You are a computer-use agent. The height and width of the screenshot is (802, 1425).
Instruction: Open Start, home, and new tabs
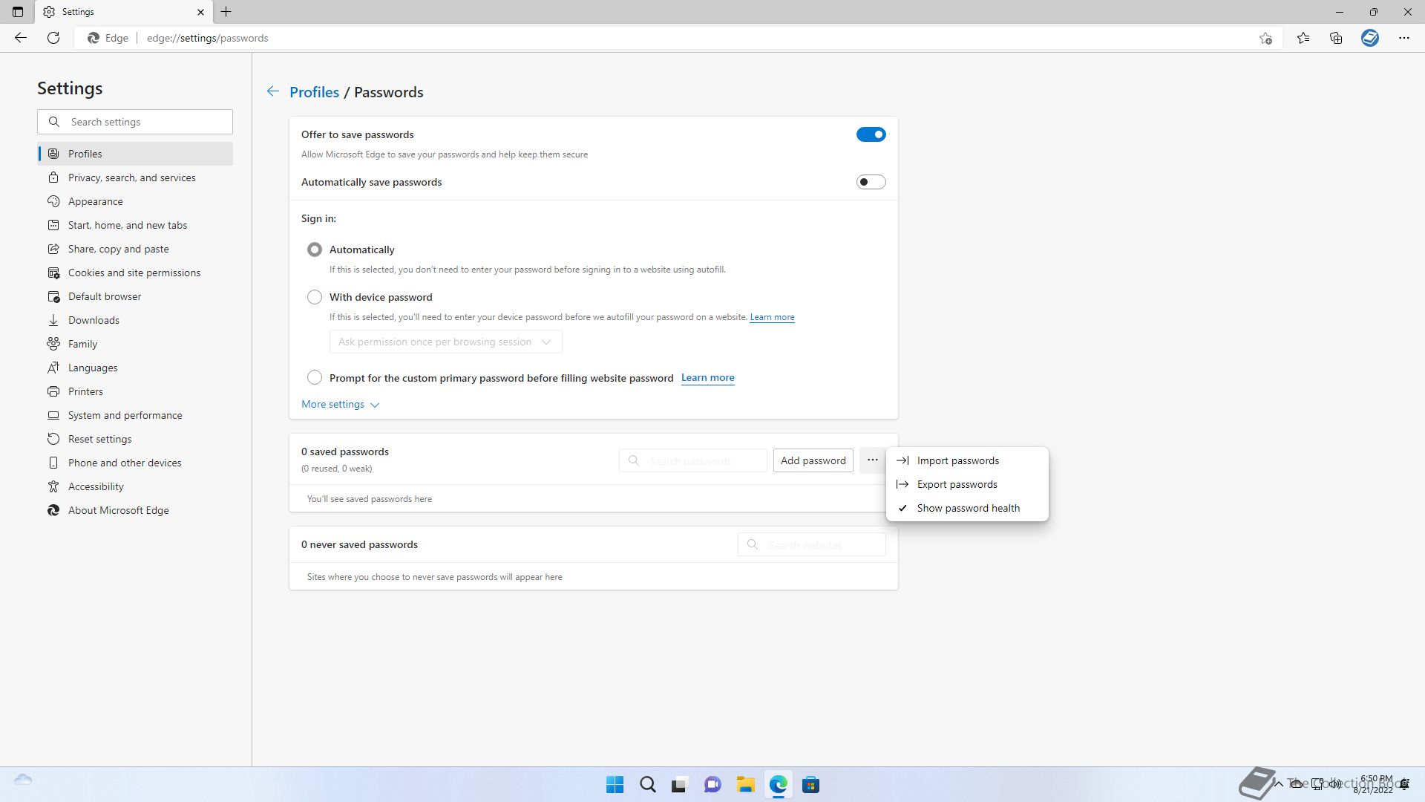[x=135, y=225]
